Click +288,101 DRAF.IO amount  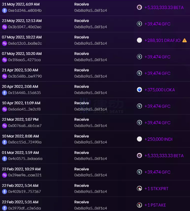pos(162,40)
